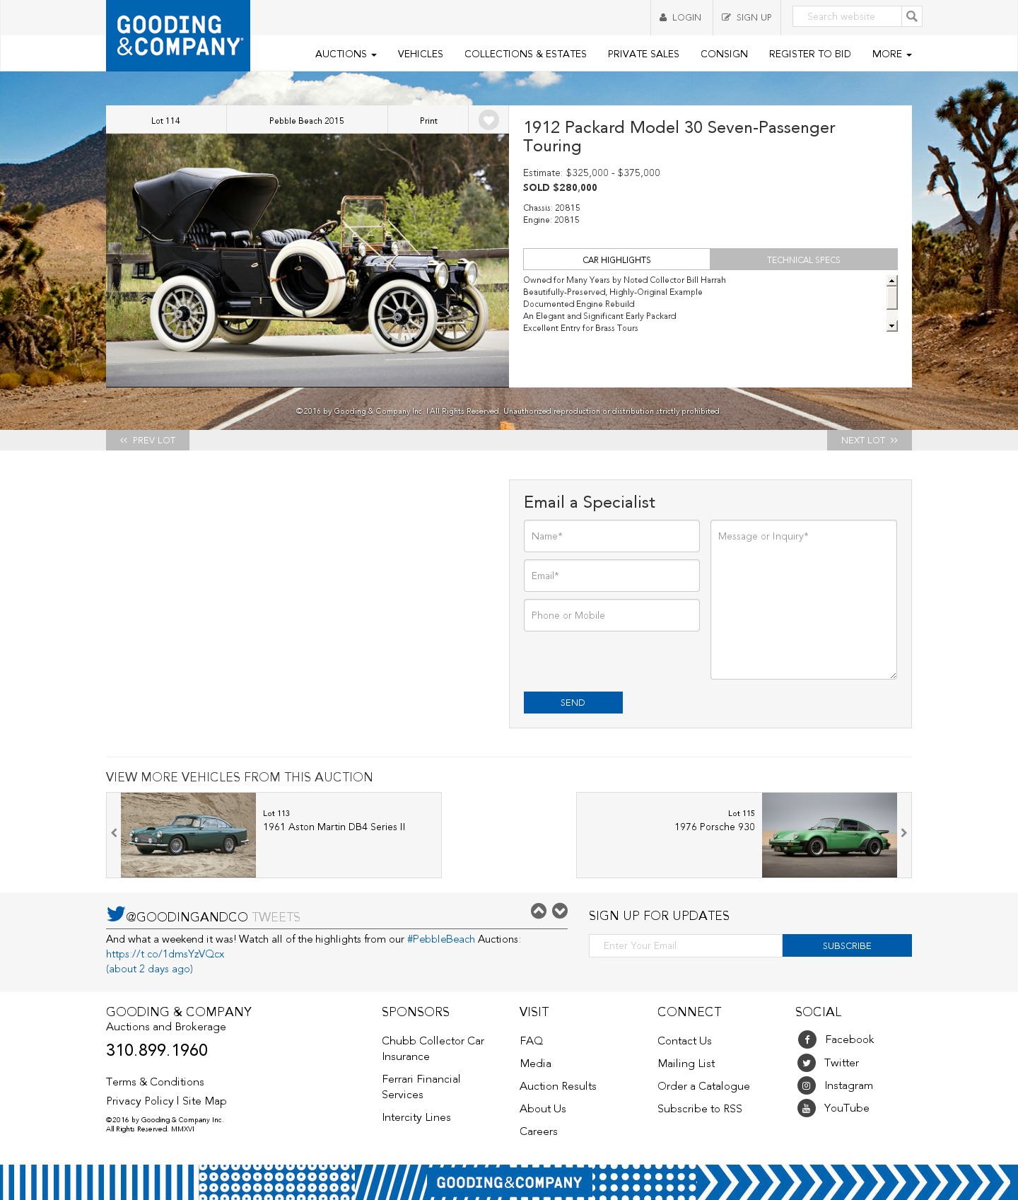This screenshot has width=1018, height=1200.
Task: Click the Lot 114 label
Action: [x=165, y=120]
